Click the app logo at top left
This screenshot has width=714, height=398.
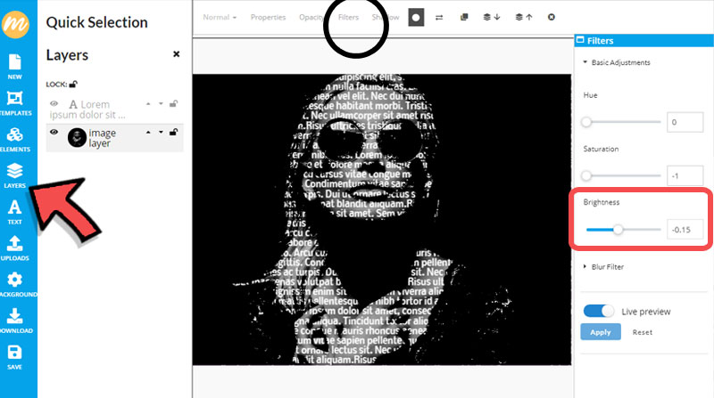15,24
